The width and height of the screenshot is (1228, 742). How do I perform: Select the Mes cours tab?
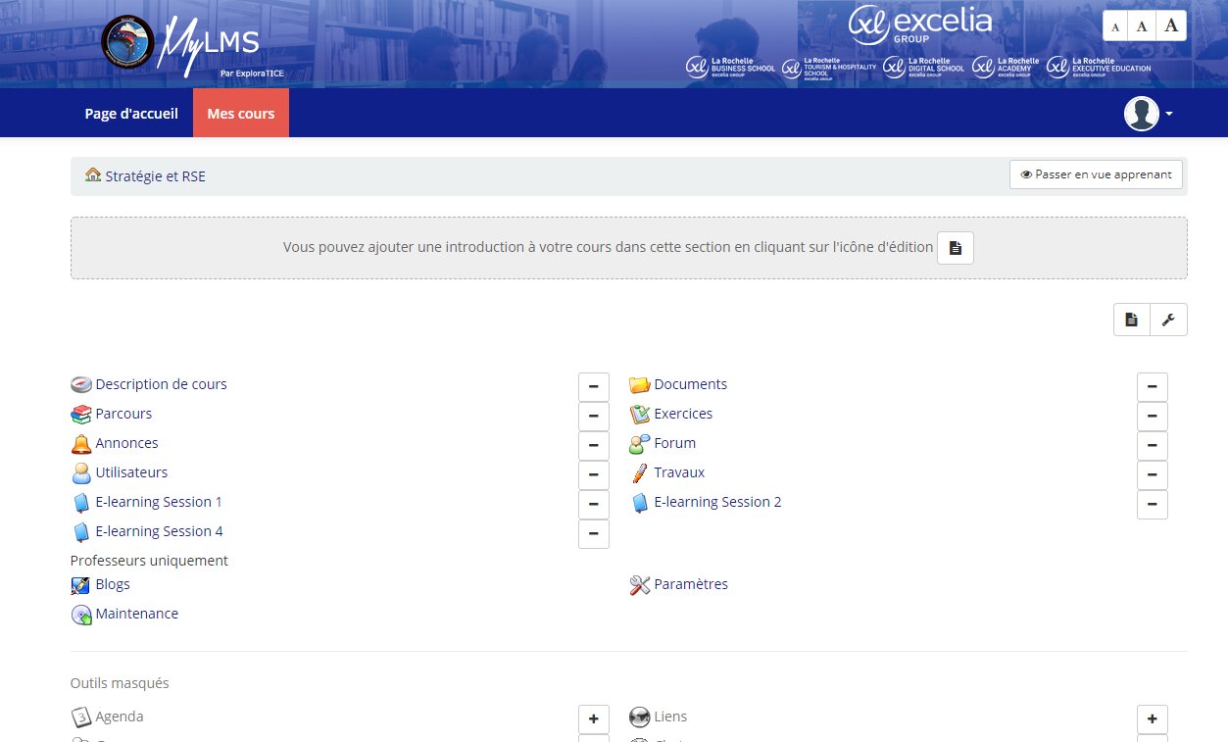241,114
